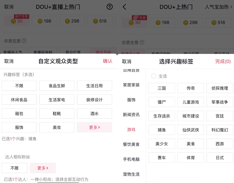This screenshot has height=183, width=234.
Task: Select the 食品生鲜 interest tag
Action: coord(57,86)
